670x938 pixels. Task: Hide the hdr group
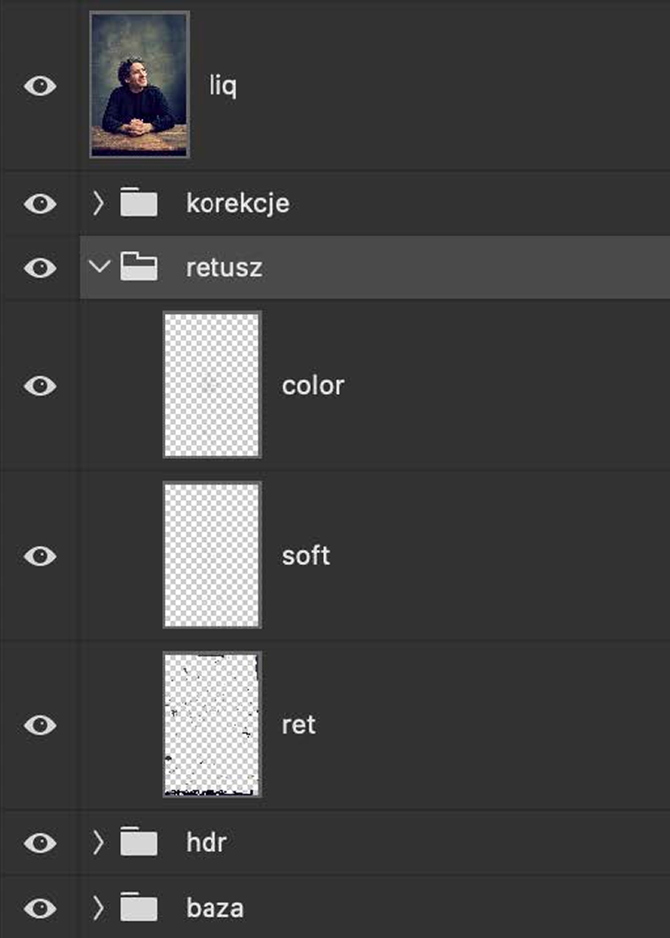tap(39, 843)
